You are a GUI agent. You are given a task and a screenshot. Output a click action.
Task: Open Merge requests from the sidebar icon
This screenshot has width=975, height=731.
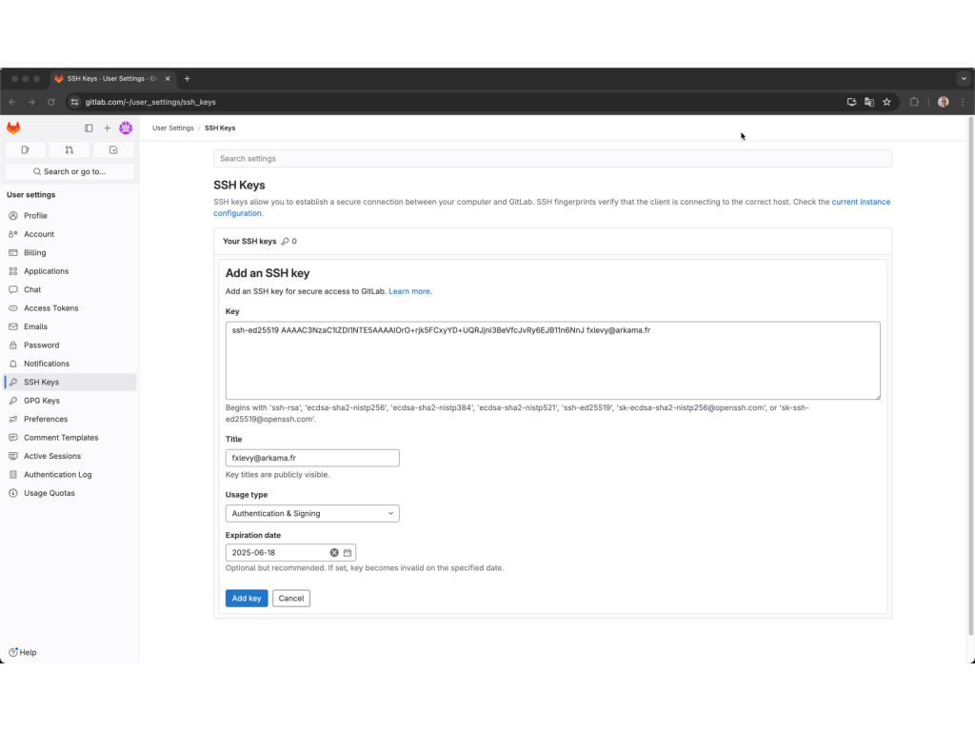click(x=69, y=149)
